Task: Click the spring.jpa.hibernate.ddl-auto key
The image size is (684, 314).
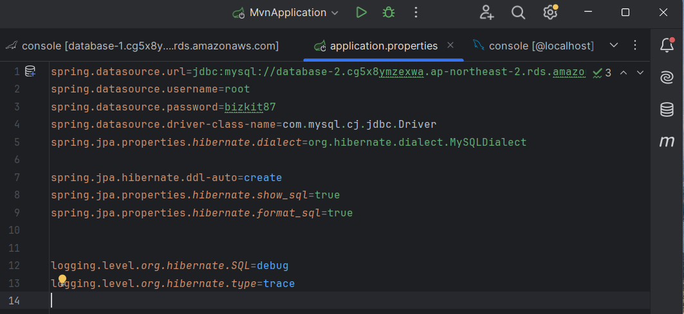Action: (x=144, y=178)
